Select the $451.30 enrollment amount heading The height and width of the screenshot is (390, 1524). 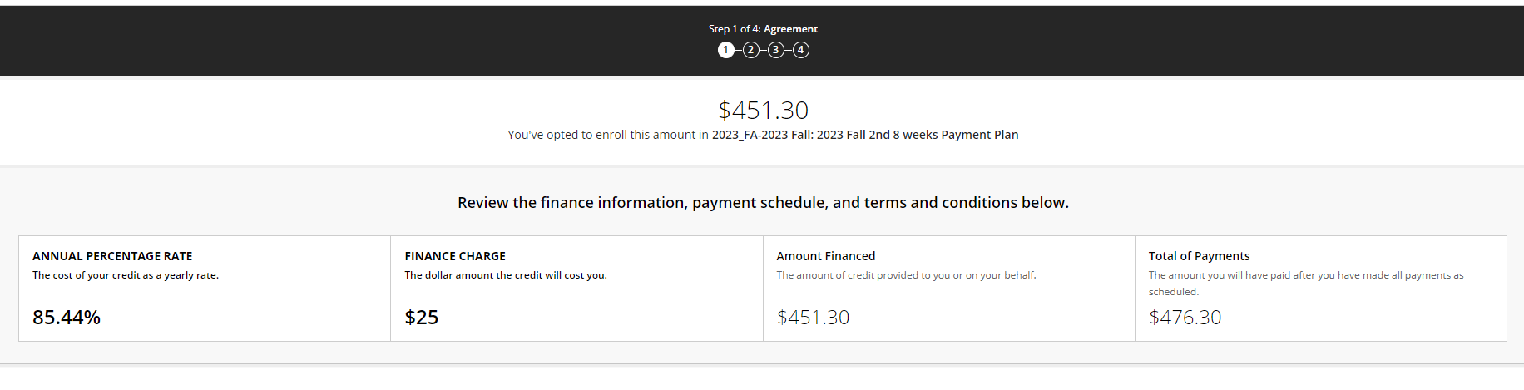tap(763, 110)
